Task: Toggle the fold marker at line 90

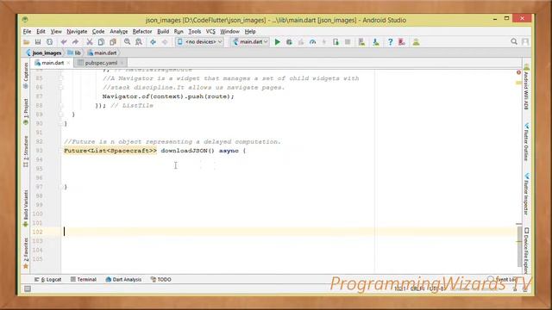Action: [x=60, y=123]
